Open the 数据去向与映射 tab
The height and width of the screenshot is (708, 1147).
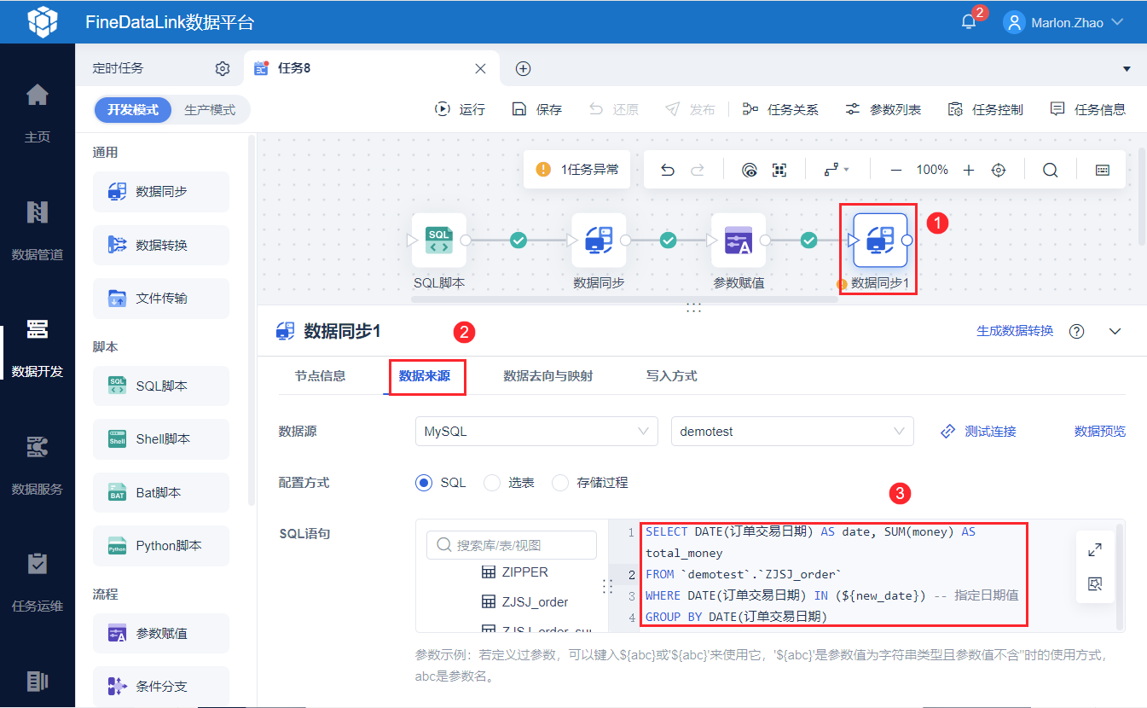(x=548, y=375)
